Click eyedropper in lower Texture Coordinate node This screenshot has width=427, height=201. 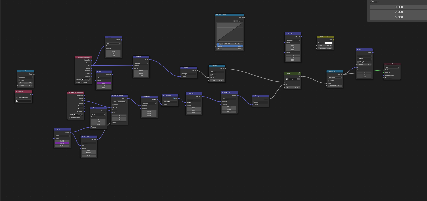[82, 115]
